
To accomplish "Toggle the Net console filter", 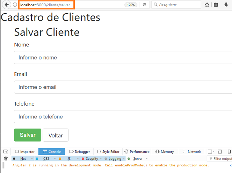I will point(21,159).
